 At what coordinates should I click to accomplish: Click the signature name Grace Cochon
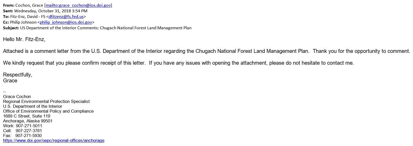(17, 96)
